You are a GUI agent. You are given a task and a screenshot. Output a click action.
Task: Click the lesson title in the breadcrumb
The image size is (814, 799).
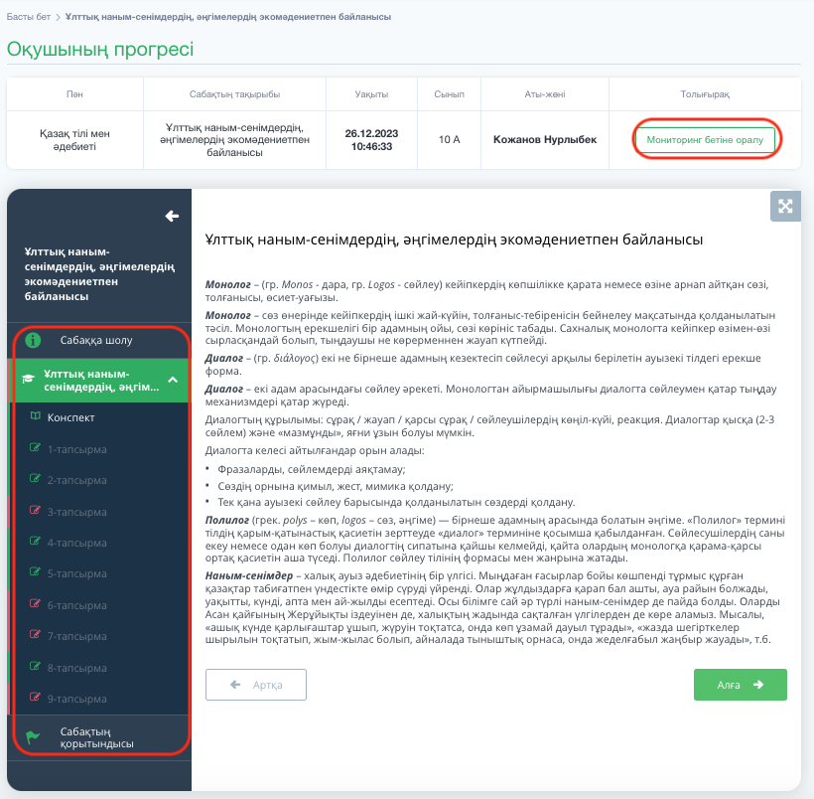point(228,17)
